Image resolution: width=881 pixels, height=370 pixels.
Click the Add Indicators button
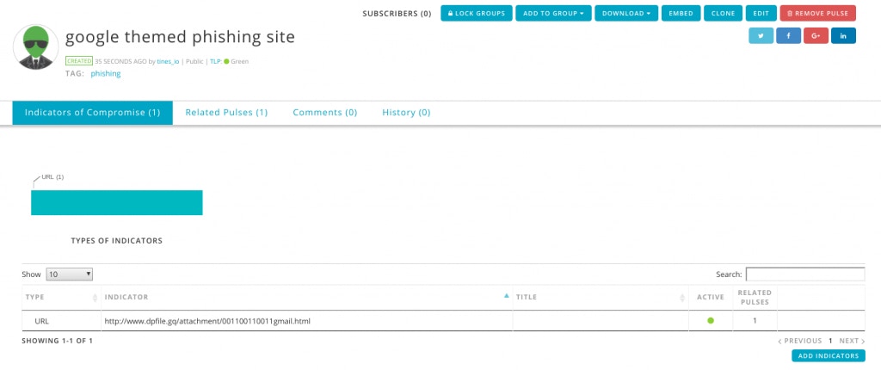point(829,356)
